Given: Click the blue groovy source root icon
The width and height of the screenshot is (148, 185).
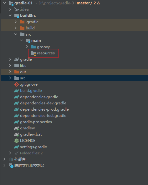Looking at the screenshot, I should point(33,47).
